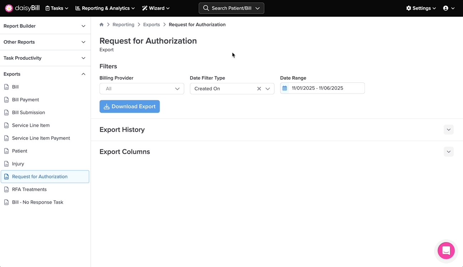The height and width of the screenshot is (267, 463).
Task: Open the chat support bubble
Action: coord(446,251)
